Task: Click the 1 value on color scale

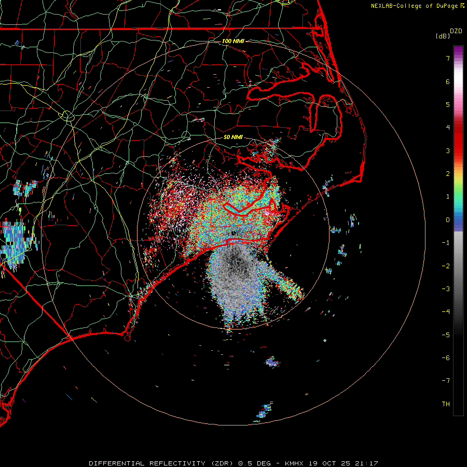Action: (448, 197)
